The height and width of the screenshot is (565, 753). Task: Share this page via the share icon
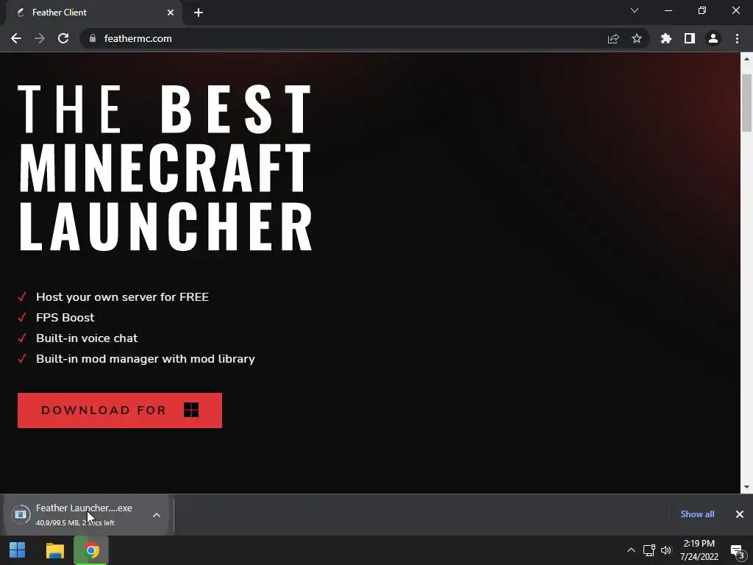pyautogui.click(x=613, y=38)
